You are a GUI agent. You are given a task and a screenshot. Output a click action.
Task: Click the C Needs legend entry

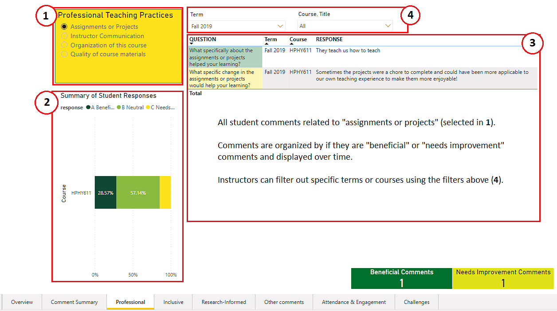coord(161,108)
